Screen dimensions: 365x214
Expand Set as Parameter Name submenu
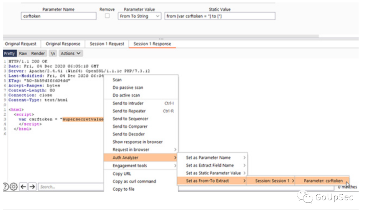pos(212,158)
